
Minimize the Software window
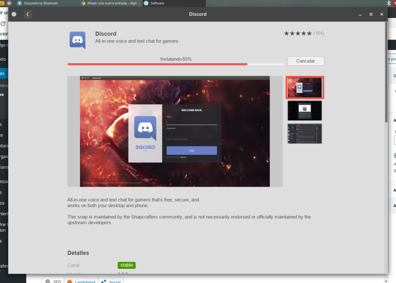click(x=360, y=14)
